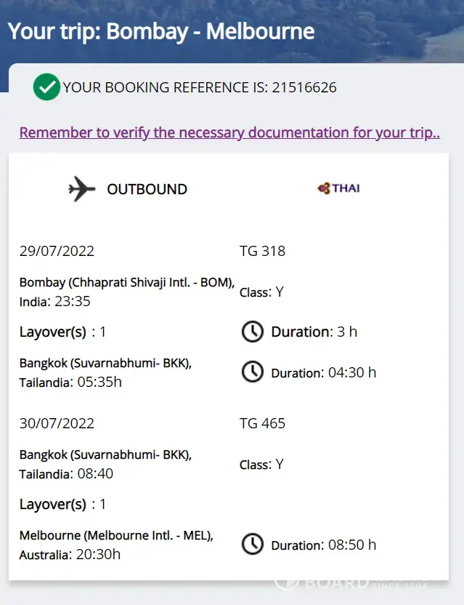Screen dimensions: 464x605
Task: Click flight number TG 465
Action: click(x=262, y=423)
